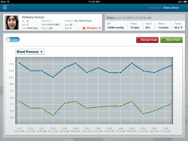This screenshot has width=188, height=141.
Task: Select the 12/02 diastolic green data point
Action: [x=143, y=114]
